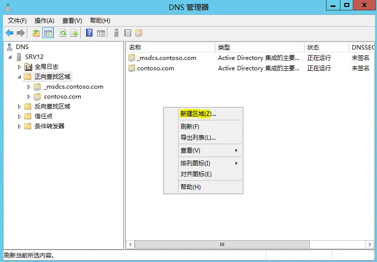
Task: Expand the 条件转发器 tree node
Action: 20,126
